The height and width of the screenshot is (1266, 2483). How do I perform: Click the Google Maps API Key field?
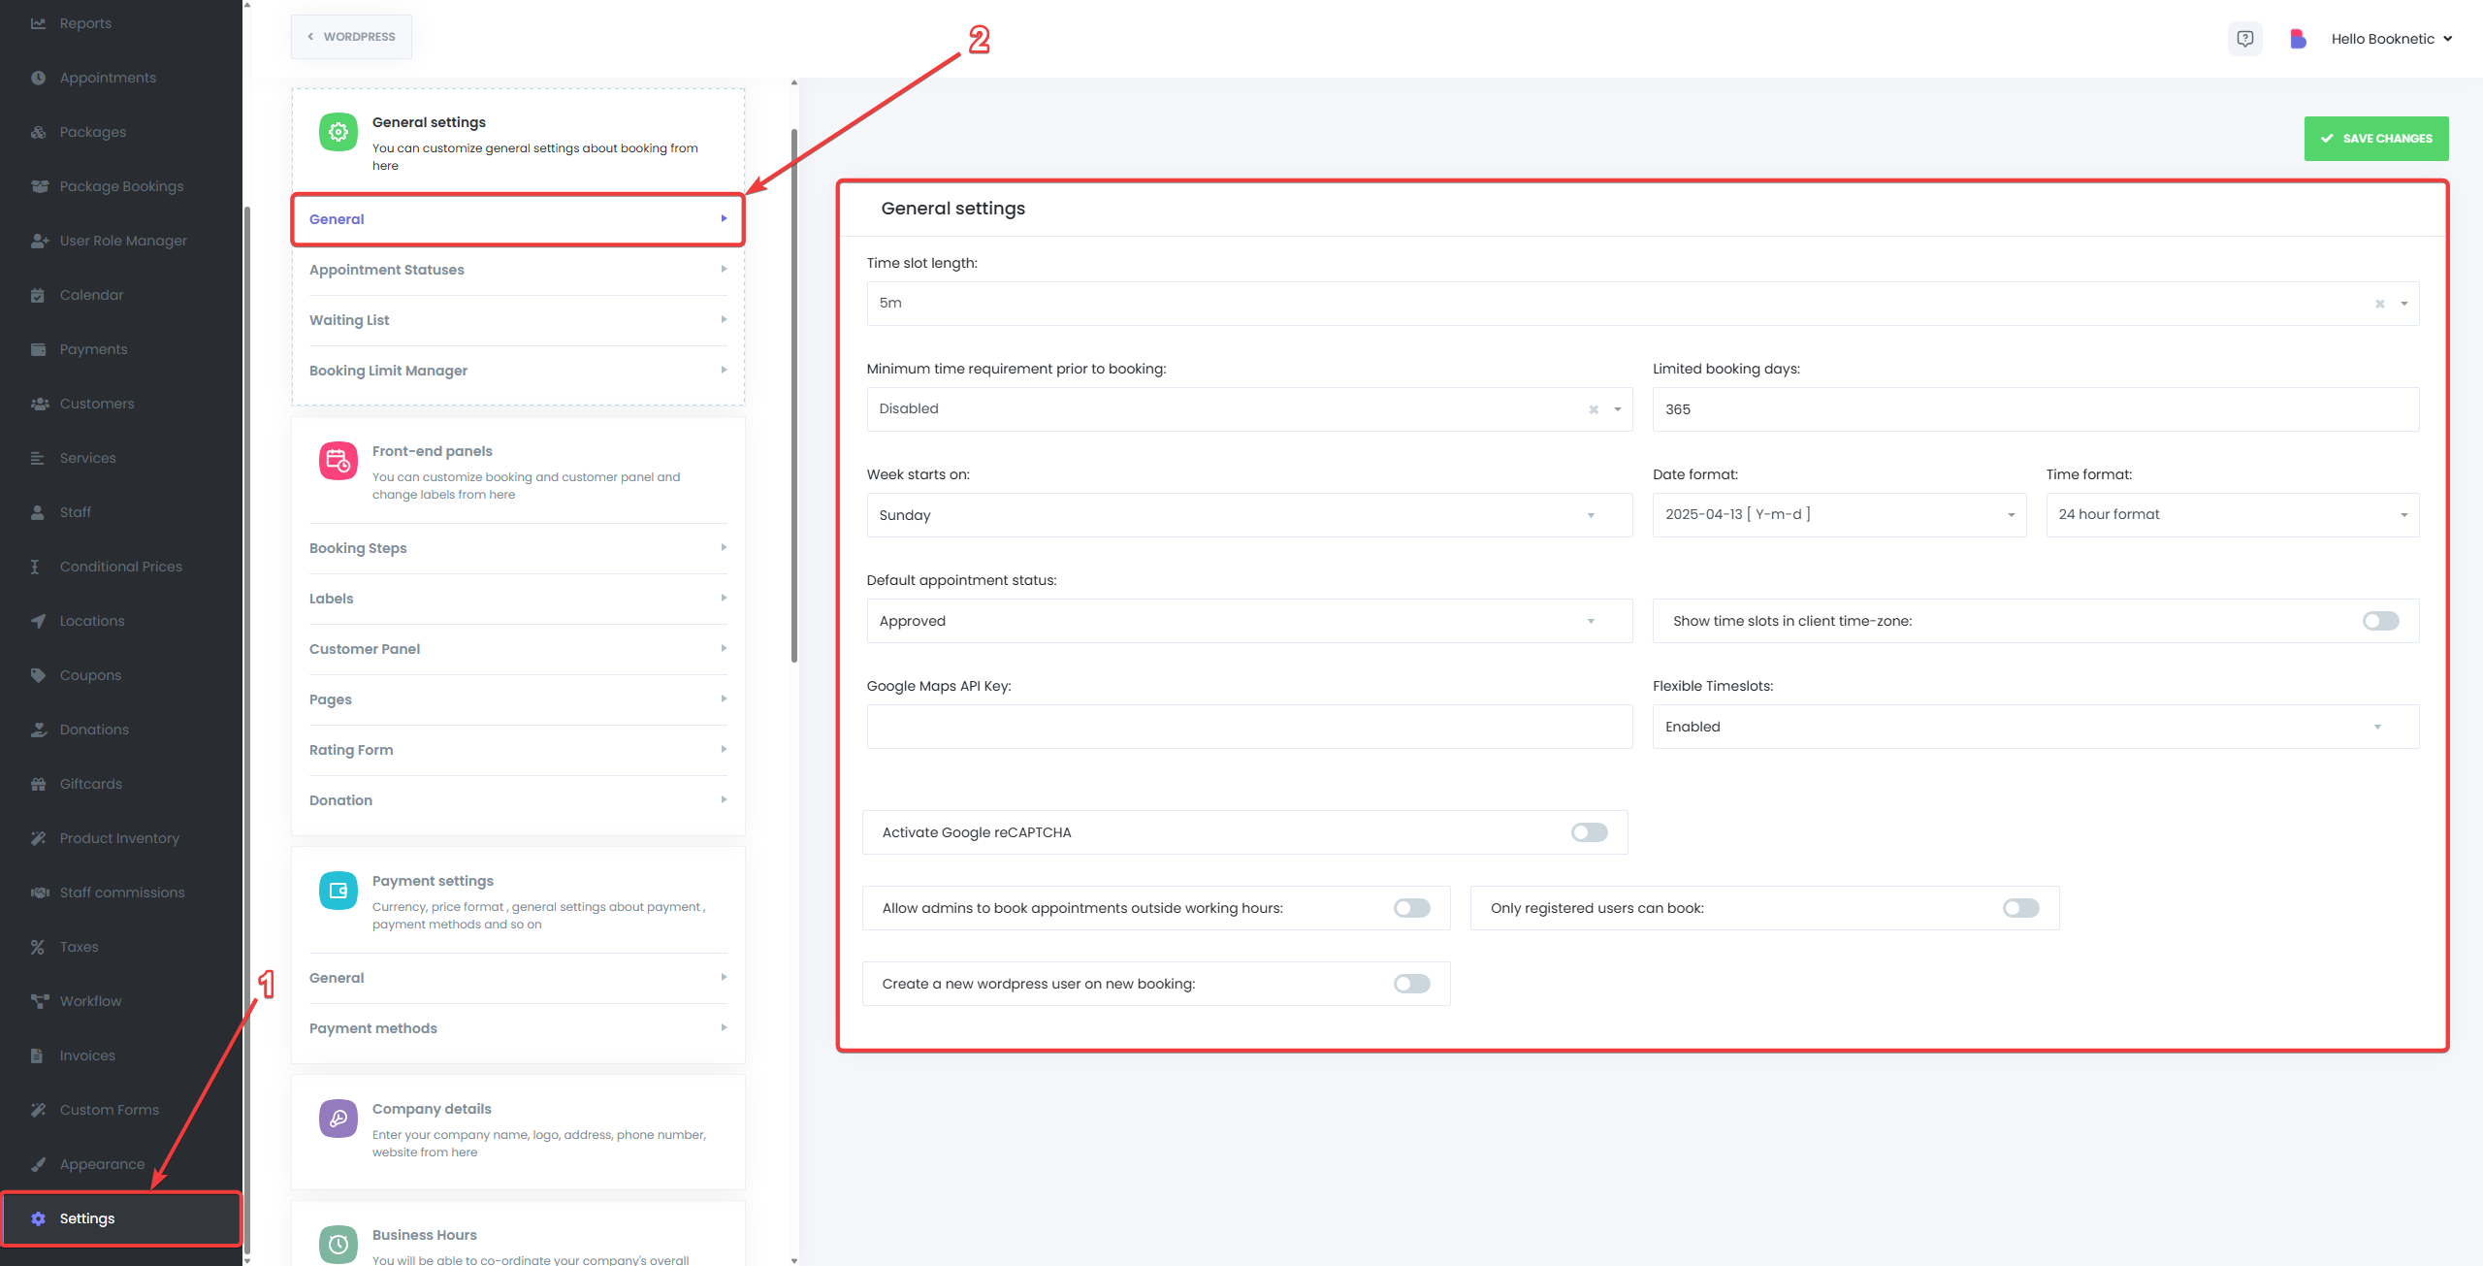pyautogui.click(x=1248, y=727)
